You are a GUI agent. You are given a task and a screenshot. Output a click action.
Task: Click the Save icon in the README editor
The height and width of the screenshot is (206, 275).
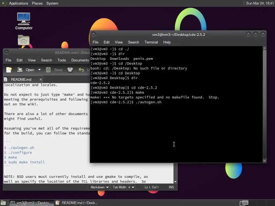tap(48, 70)
